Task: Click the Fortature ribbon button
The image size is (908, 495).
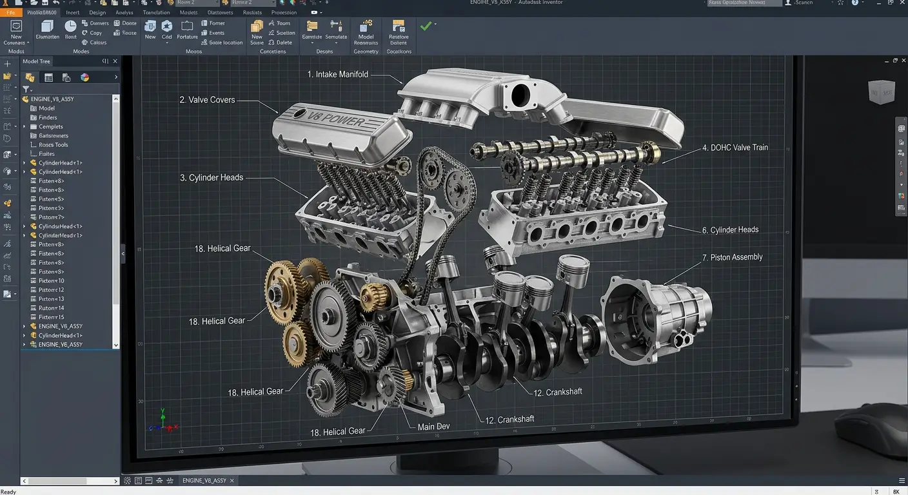Action: pos(188,30)
